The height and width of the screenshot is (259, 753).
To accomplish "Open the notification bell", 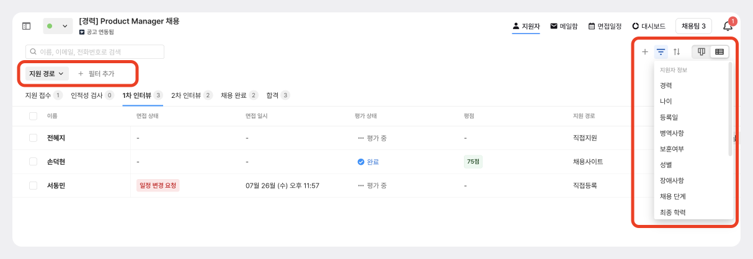I will pyautogui.click(x=728, y=26).
